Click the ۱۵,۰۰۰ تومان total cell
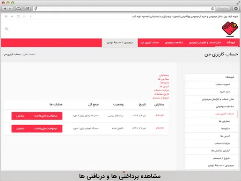The height and width of the screenshot is (181, 241). pyautogui.click(x=86, y=128)
